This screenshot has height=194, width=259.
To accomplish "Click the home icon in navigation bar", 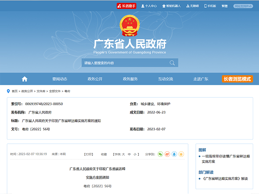I will coord(25,79).
